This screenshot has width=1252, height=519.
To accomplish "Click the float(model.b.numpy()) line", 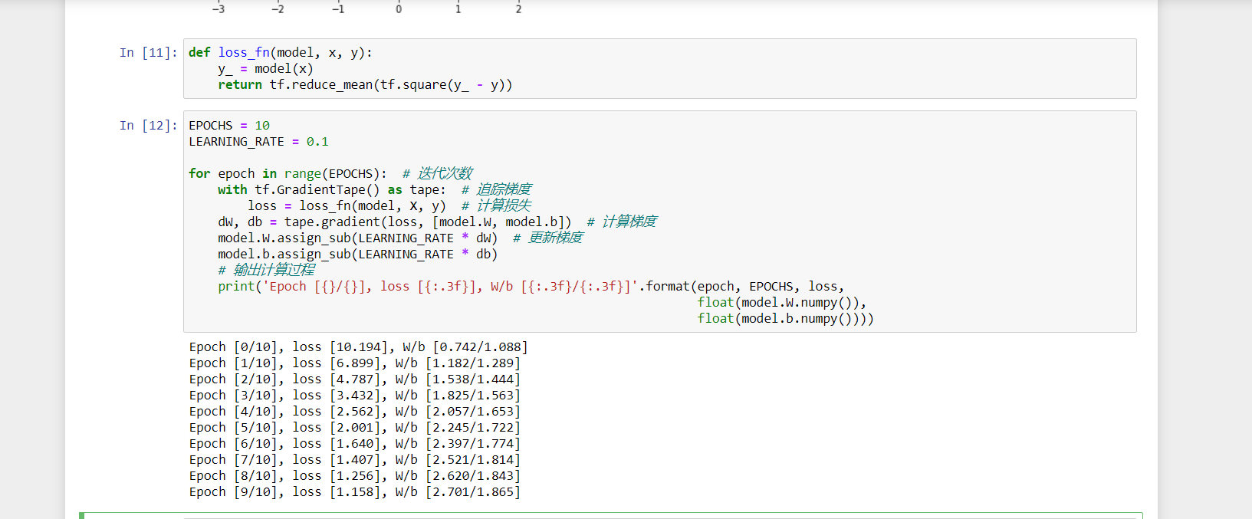I will (785, 318).
